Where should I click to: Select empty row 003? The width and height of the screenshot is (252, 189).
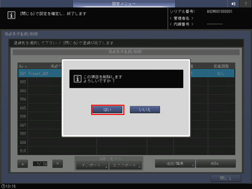pyautogui.click(x=126, y=91)
